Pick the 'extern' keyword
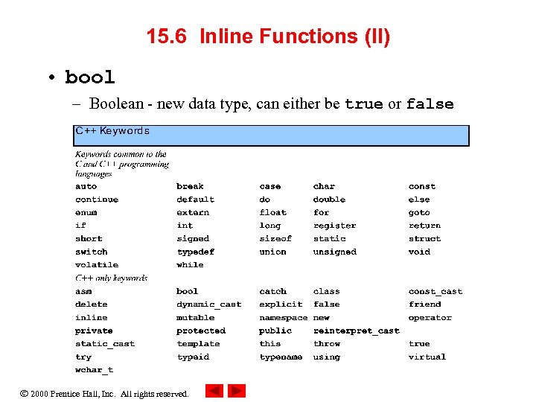 pos(193,213)
